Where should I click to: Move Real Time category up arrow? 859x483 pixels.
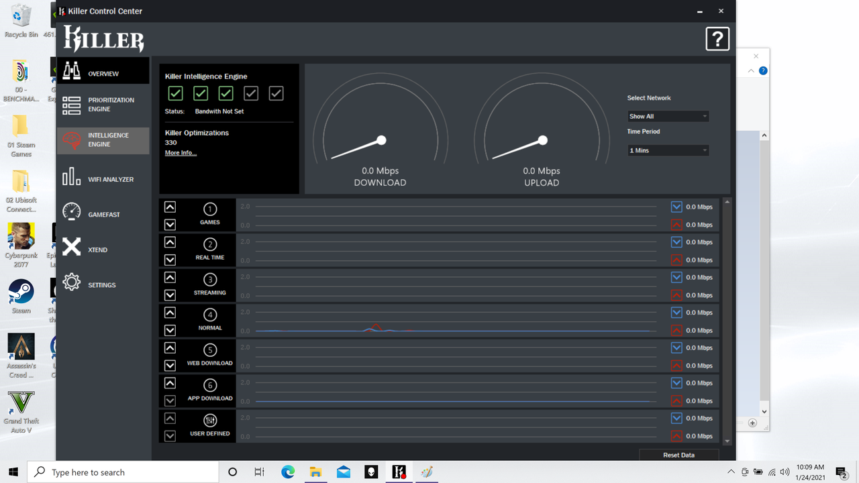170,242
